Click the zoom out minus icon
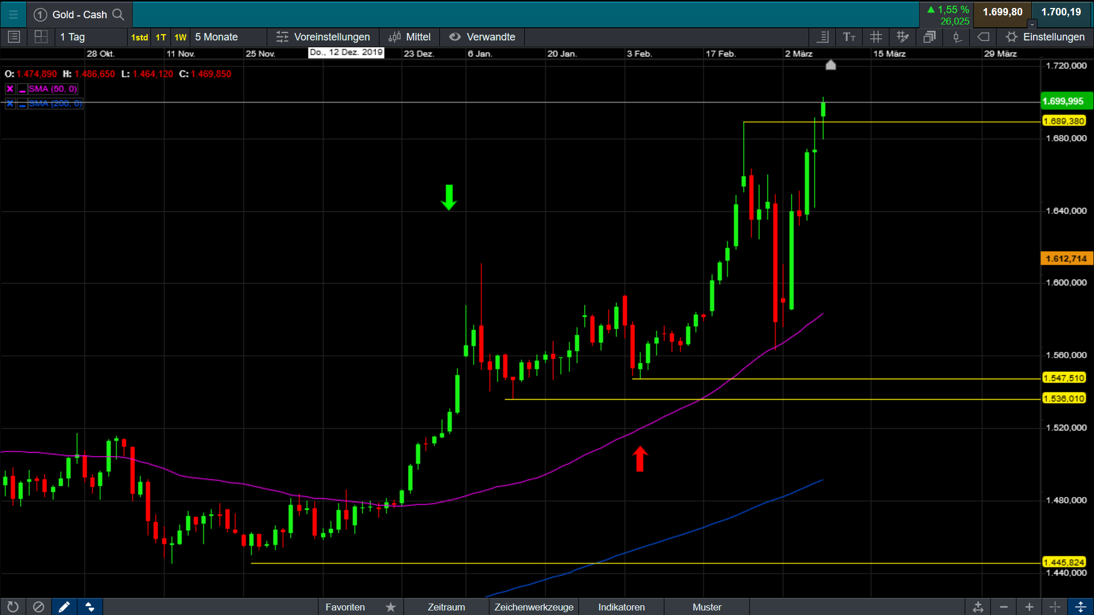 click(x=1004, y=607)
